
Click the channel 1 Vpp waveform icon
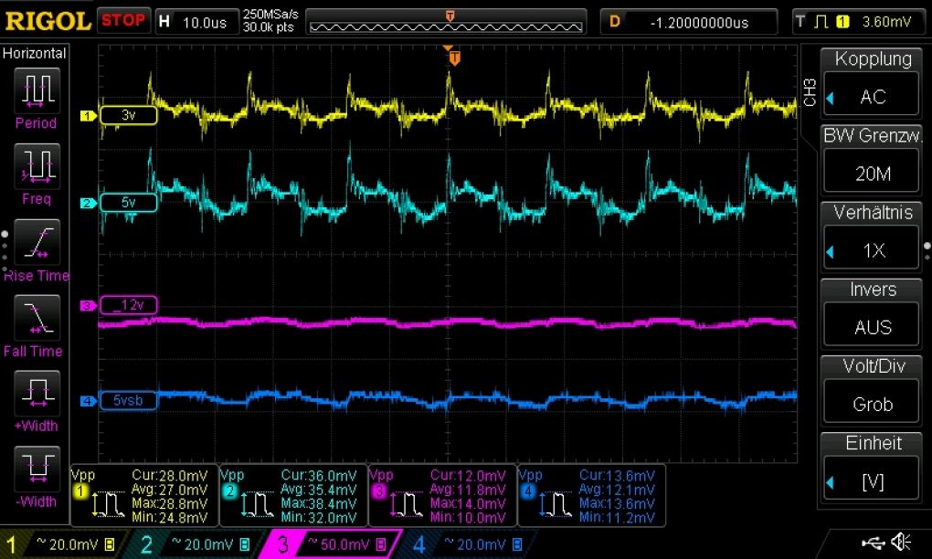tap(107, 504)
